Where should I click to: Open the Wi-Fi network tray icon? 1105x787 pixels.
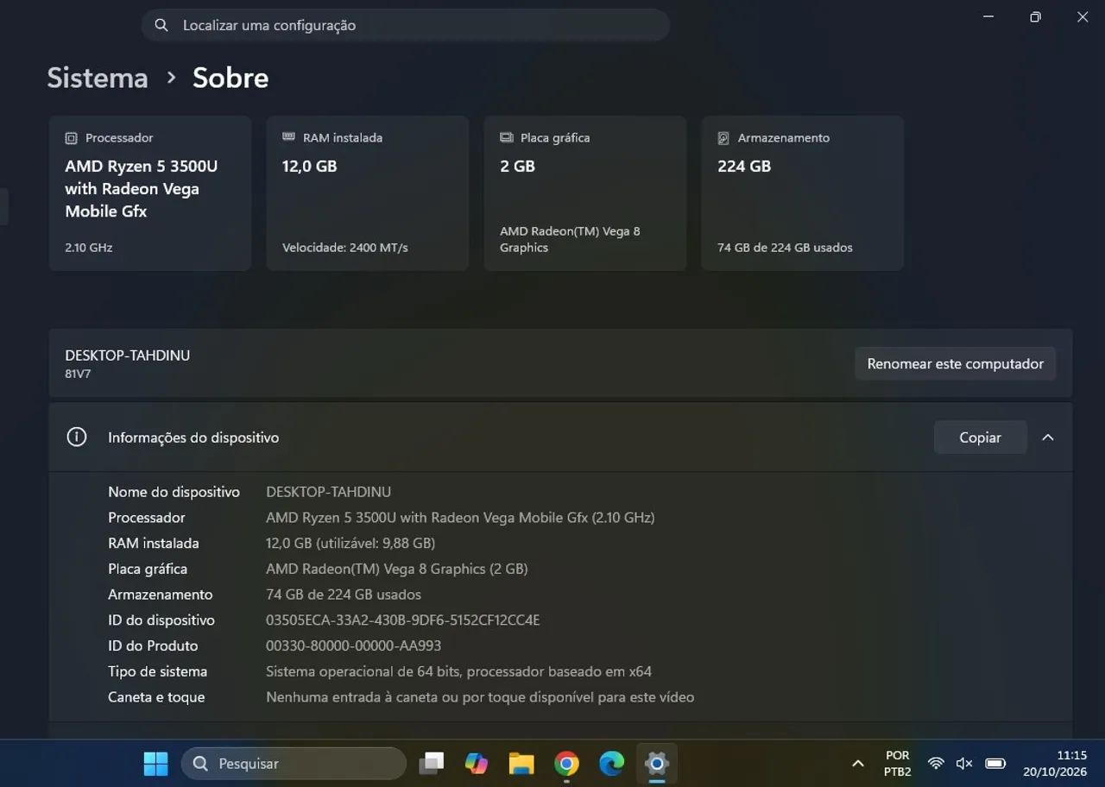coord(936,764)
